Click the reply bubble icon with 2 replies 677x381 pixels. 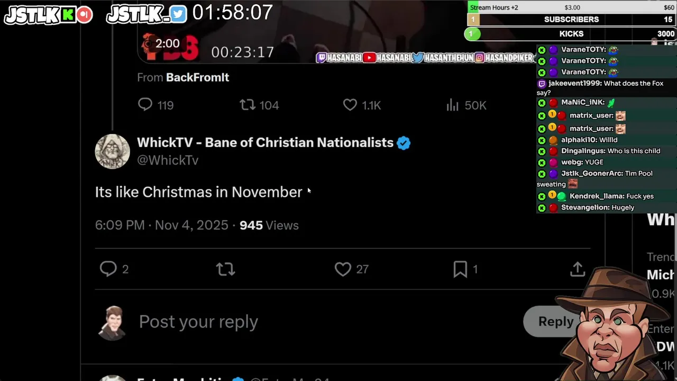pyautogui.click(x=108, y=269)
